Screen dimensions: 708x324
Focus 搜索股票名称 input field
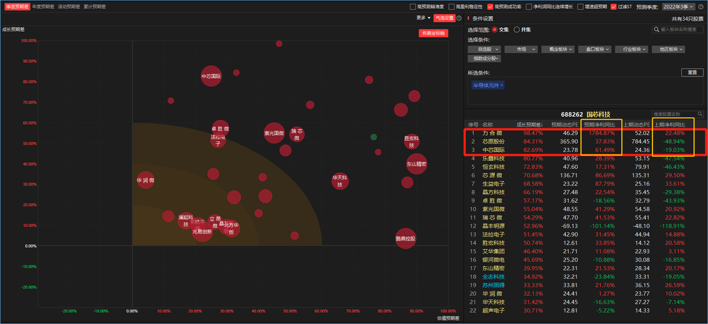click(x=678, y=114)
